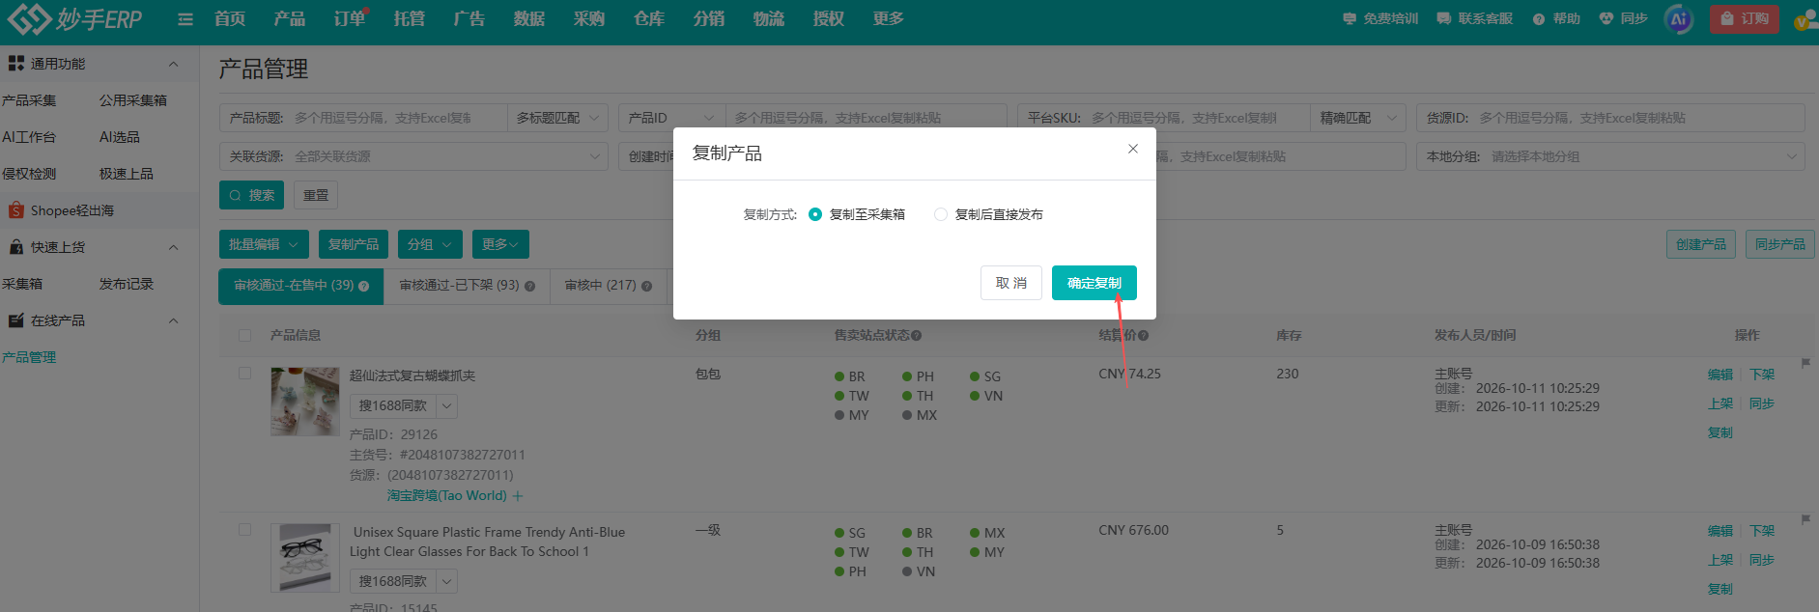Collapse the 快速上货 sidebar section
This screenshot has height=612, width=1819.
[174, 247]
